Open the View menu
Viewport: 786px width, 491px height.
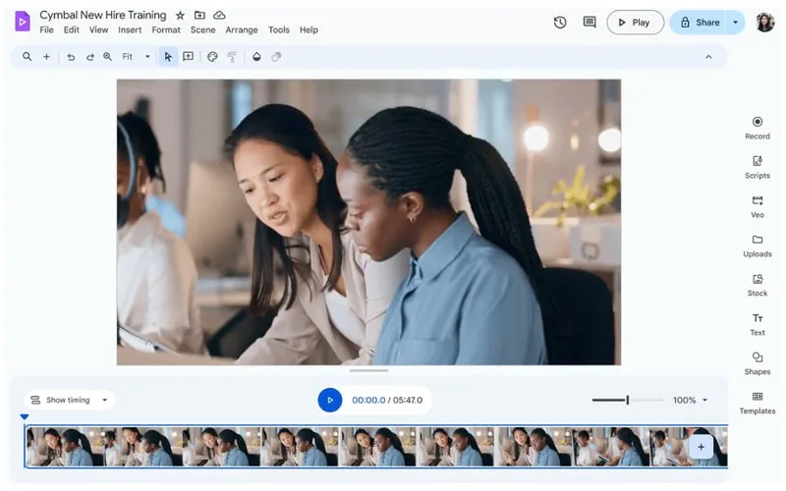click(99, 30)
